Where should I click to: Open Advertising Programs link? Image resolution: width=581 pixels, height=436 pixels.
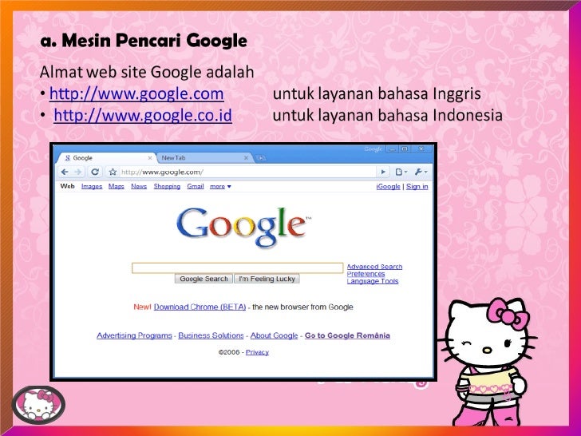click(134, 335)
